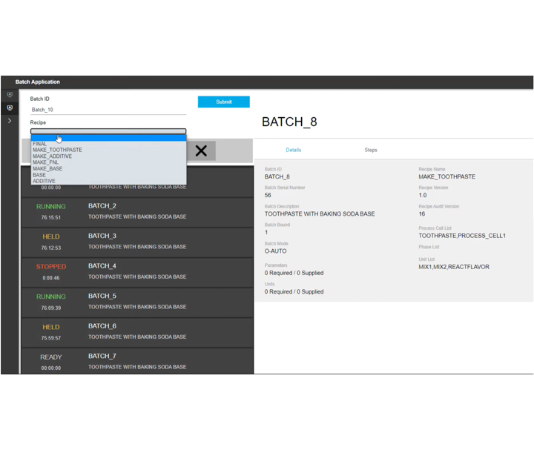This screenshot has height=450, width=534.
Task: Click batch serial number value 56
Action: (x=268, y=195)
